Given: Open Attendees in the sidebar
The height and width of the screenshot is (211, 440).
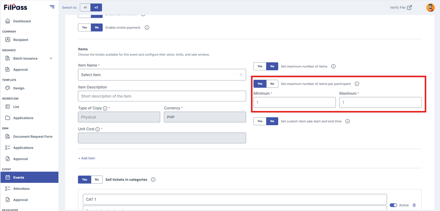Looking at the screenshot, I should click(21, 189).
